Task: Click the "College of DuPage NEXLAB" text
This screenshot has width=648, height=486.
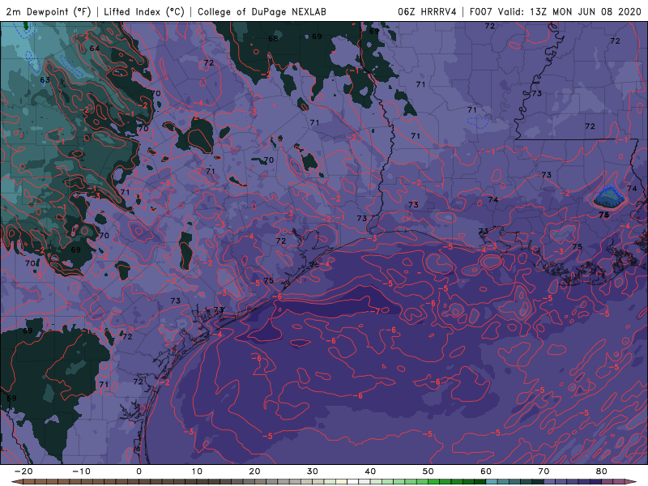Action: [x=262, y=11]
